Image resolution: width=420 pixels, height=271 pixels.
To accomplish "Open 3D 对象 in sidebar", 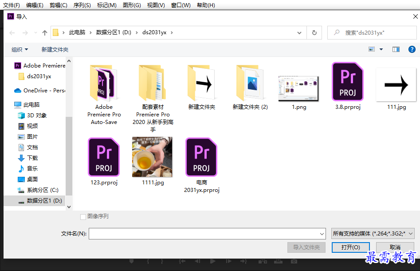I will tap(32, 115).
